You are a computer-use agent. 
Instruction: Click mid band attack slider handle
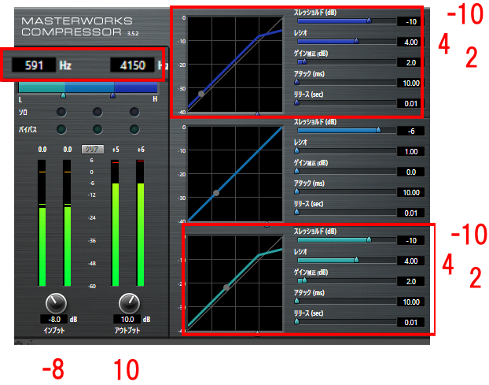coord(297,191)
